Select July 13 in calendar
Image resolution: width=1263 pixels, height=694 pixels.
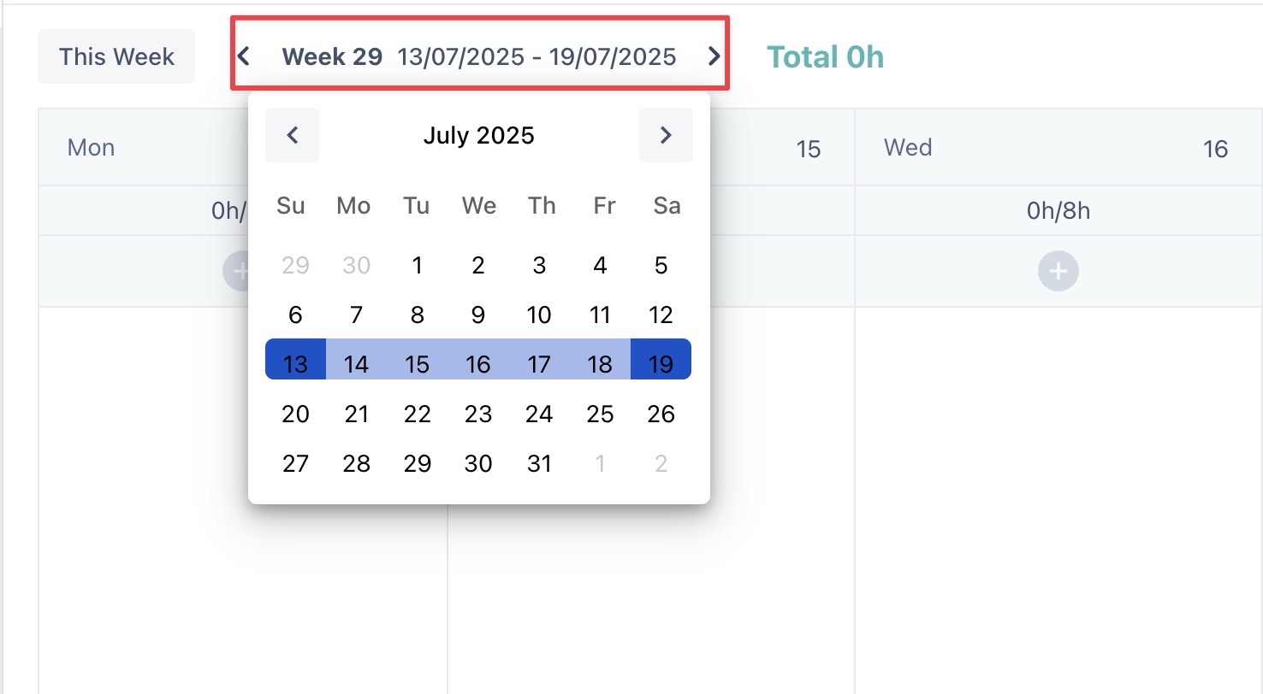(x=295, y=364)
